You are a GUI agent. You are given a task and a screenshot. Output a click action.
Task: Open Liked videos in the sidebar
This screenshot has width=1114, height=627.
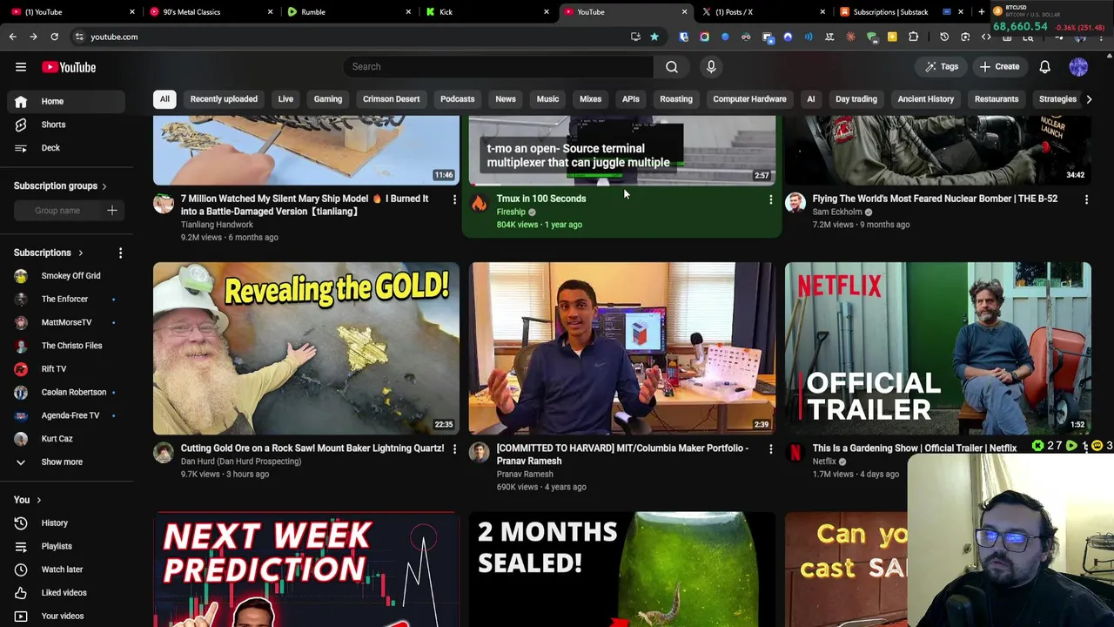point(63,592)
